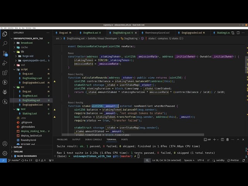Open the circular extension icon above Accounts
Screen dimensions: 248x186
5,102
